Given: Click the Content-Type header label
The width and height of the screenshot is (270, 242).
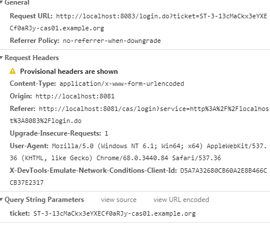Looking at the screenshot, I should pyautogui.click(x=33, y=84).
